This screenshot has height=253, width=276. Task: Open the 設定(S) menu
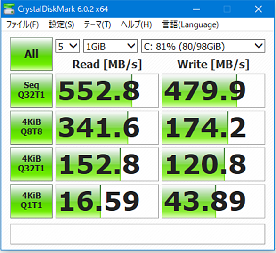click(61, 24)
